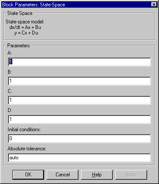Viewport: 159px width, 184px height.
Task: Click into the D matrix field
Action: [79, 119]
